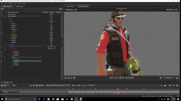
Task: Choose the viewport move manipulator tool
Action: click(69, 78)
